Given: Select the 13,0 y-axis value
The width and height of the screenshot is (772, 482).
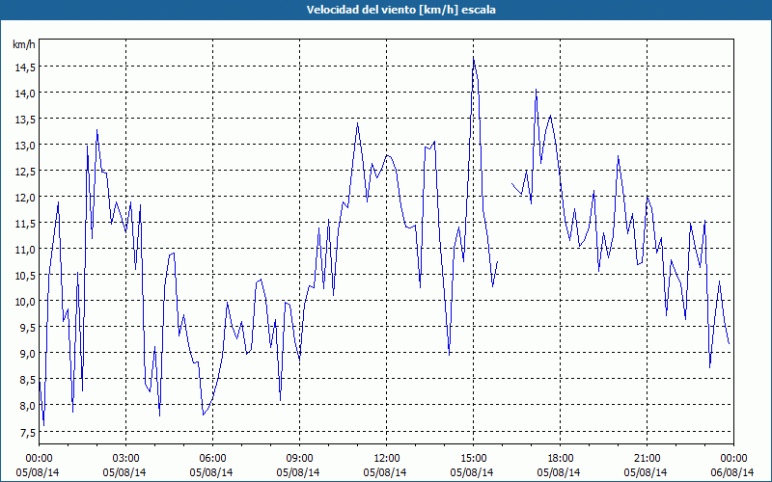Looking at the screenshot, I should (x=25, y=146).
